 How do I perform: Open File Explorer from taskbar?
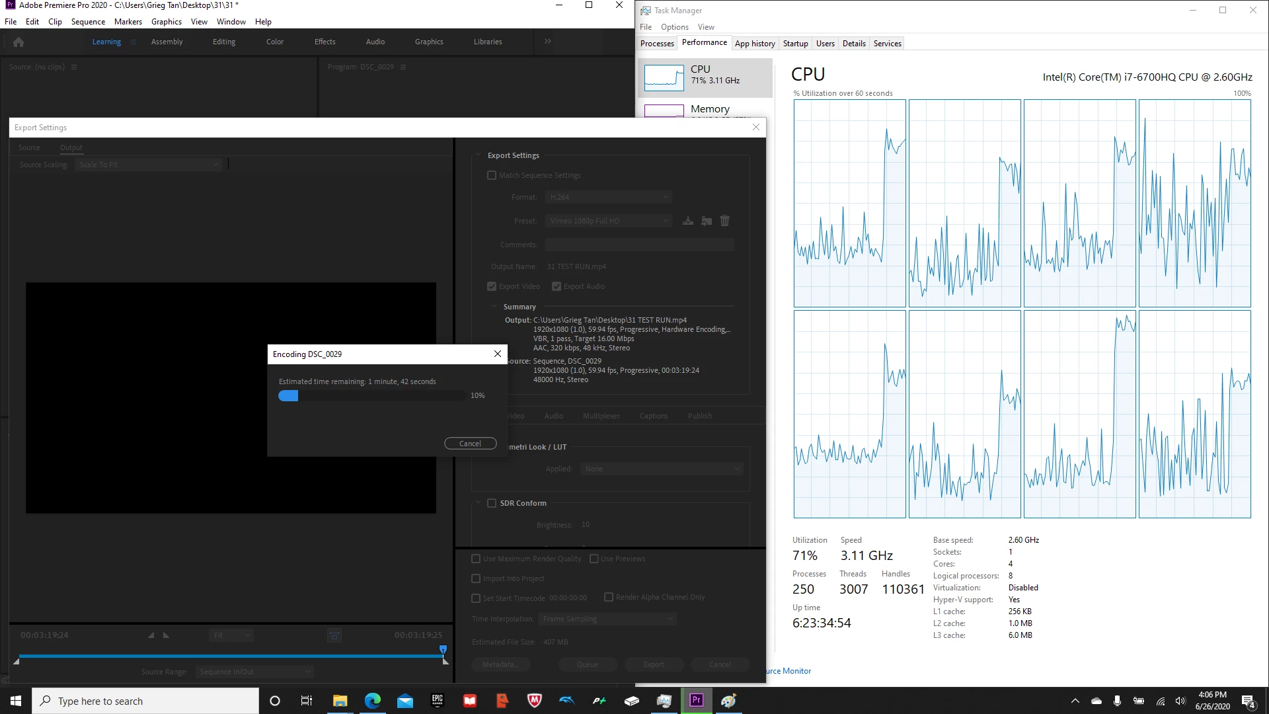click(x=340, y=701)
